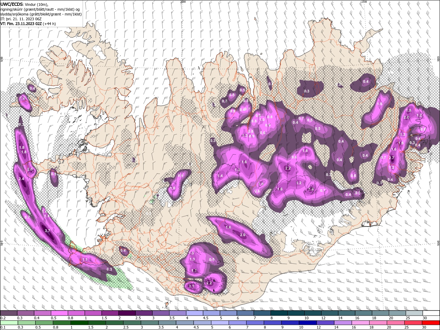
Task: Click the 'IT: þri. 21. 11. 2023 06Z' line
Action: [x=21, y=19]
